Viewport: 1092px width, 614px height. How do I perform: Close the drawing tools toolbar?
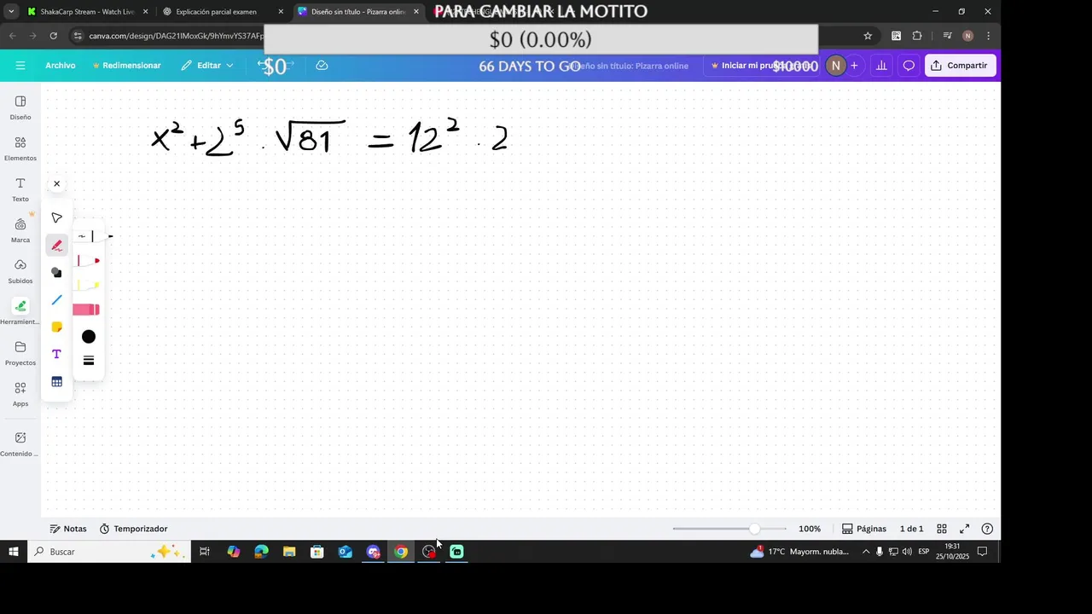pyautogui.click(x=57, y=184)
